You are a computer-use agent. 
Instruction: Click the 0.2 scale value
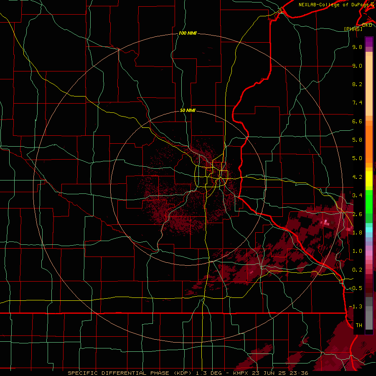[357, 270]
